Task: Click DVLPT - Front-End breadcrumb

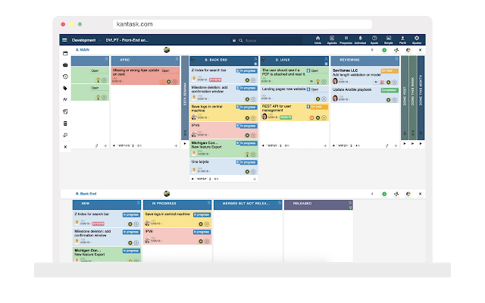Action: pos(127,40)
